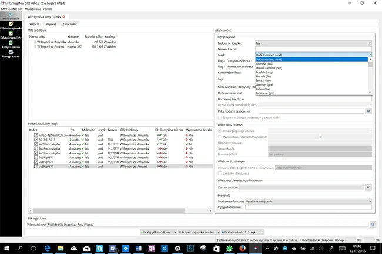Open the Muksuj tę ścieżkę dropdown
This screenshot has width=382, height=254.
pos(313,43)
